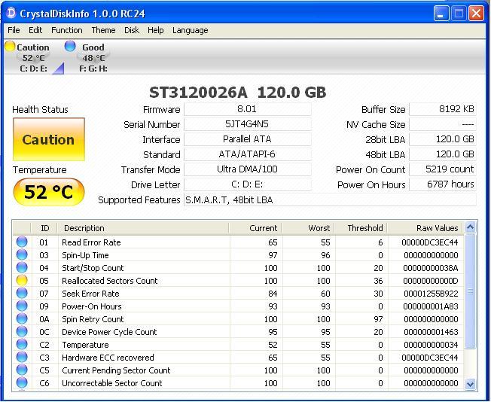The image size is (491, 402).
Task: Click the Start/Stop Count status orb
Action: tap(22, 268)
